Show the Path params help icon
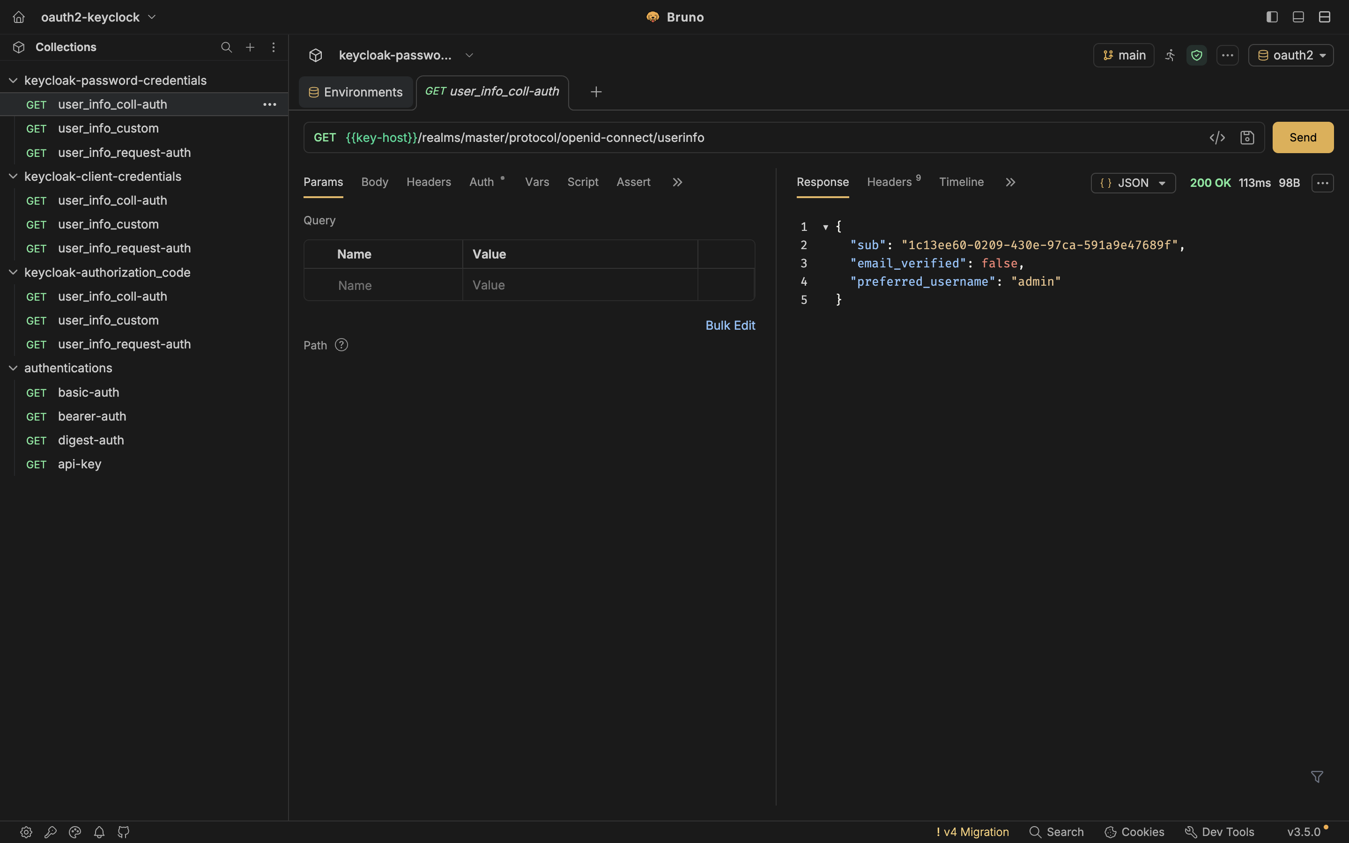Viewport: 1349px width, 843px height. [x=341, y=345]
